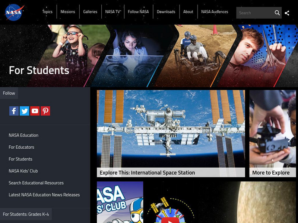Open NASA's YouTube channel icon
The image size is (298, 223).
(35, 111)
